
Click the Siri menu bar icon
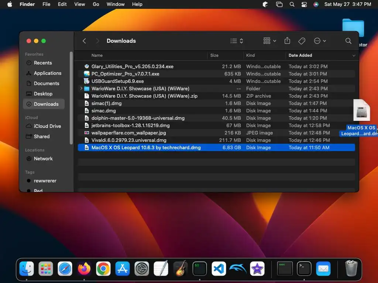coord(316,4)
